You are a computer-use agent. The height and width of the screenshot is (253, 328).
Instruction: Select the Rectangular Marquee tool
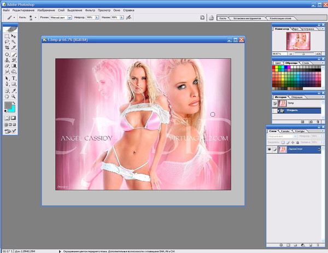click(7, 36)
